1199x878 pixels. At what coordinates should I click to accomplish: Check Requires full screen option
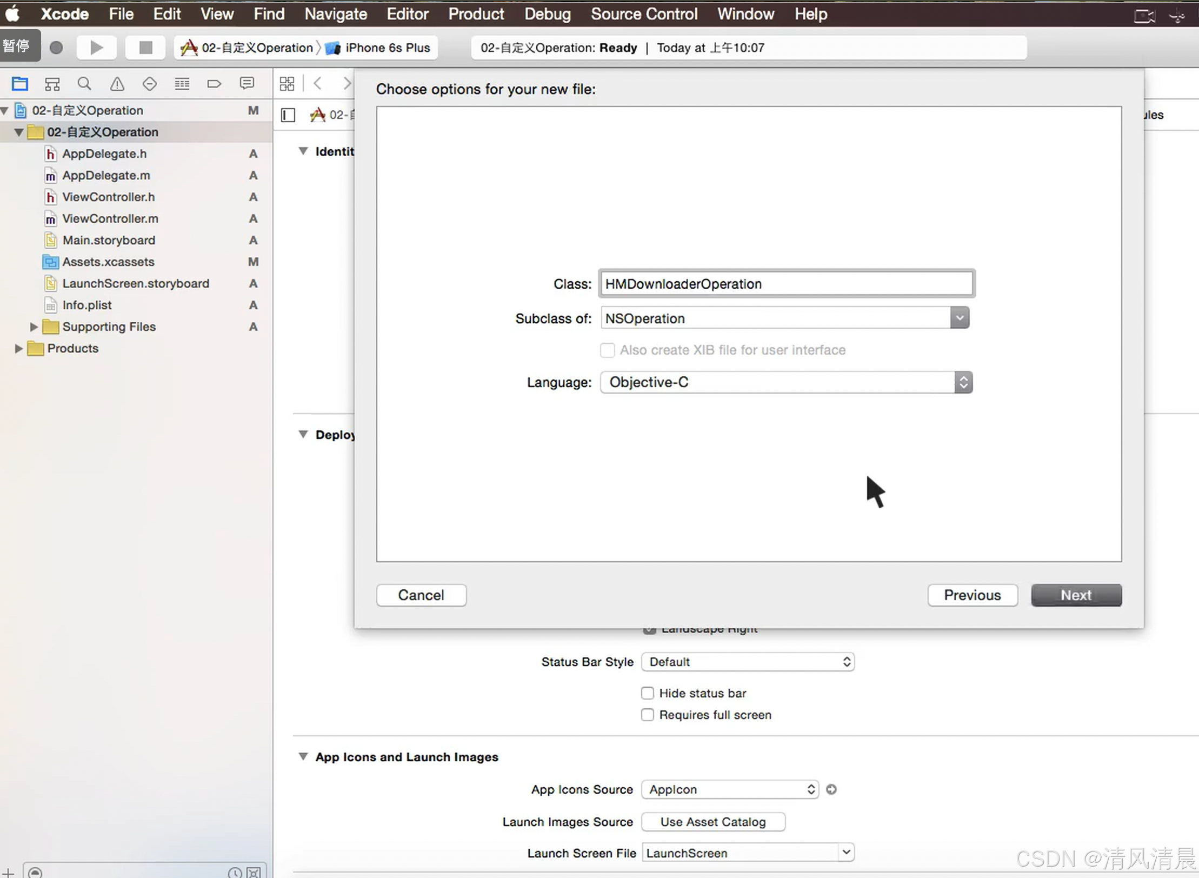pyautogui.click(x=648, y=715)
